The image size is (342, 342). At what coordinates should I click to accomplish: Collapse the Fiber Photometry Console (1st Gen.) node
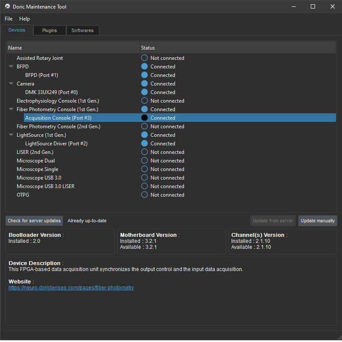click(11, 109)
